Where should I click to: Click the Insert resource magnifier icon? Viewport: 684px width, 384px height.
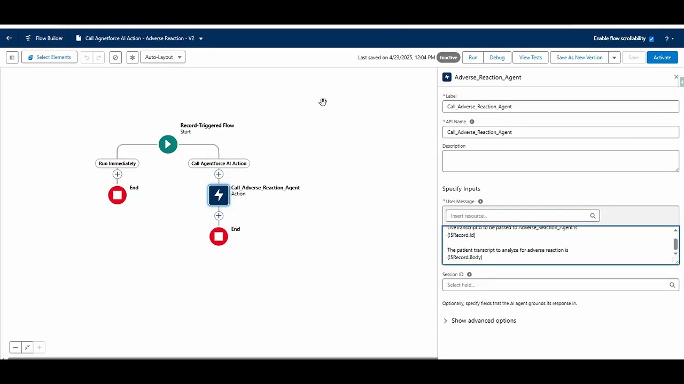[x=593, y=216]
